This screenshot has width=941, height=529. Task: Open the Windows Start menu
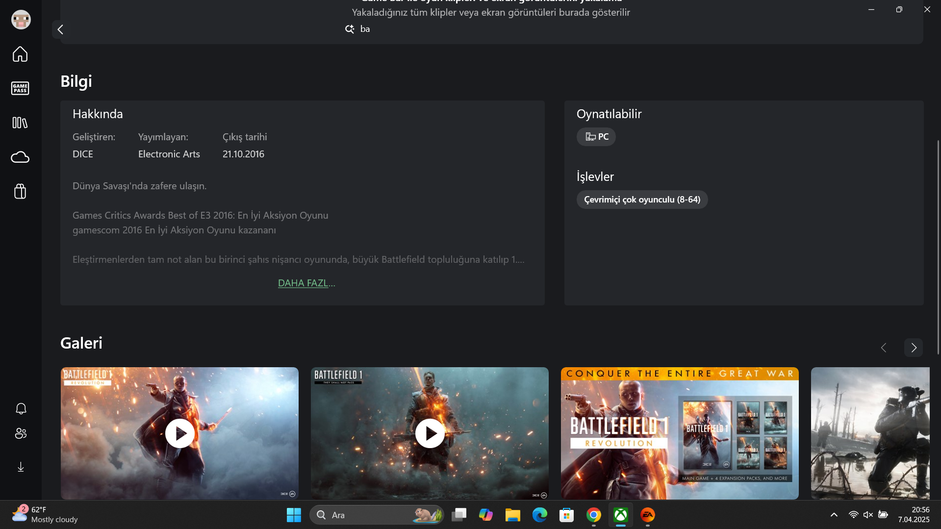coord(294,515)
